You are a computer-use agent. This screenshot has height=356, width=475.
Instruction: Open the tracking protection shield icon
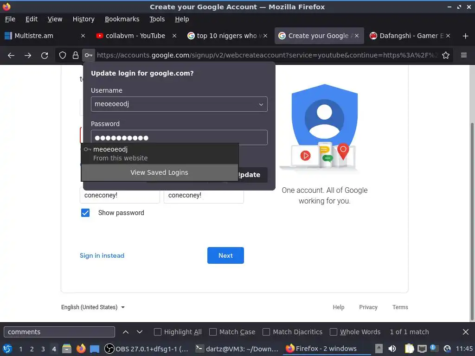63,55
